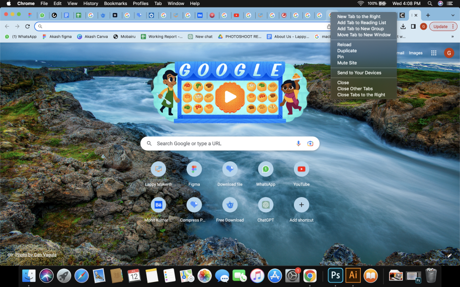Open the 'About Us - Lappy...' bookmark
The width and height of the screenshot is (460, 287).
click(288, 37)
